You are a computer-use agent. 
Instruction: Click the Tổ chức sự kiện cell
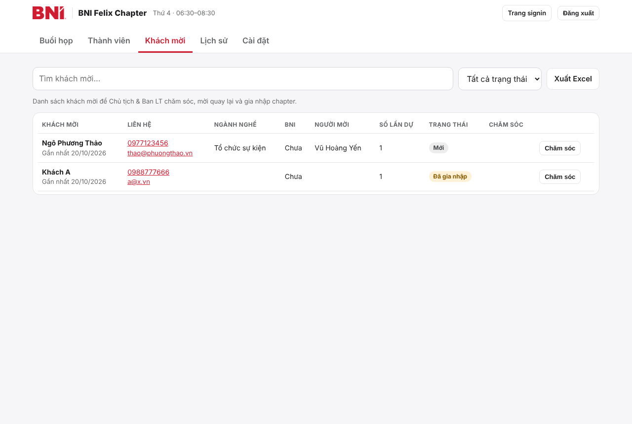[x=240, y=148]
